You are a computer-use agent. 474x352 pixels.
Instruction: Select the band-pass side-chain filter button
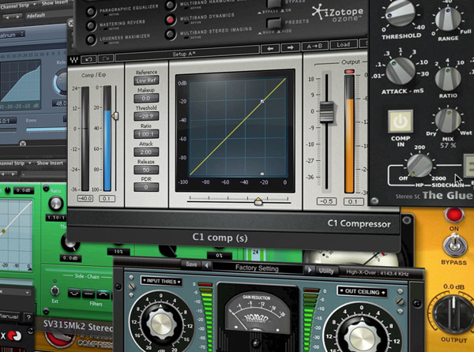[x=103, y=294]
